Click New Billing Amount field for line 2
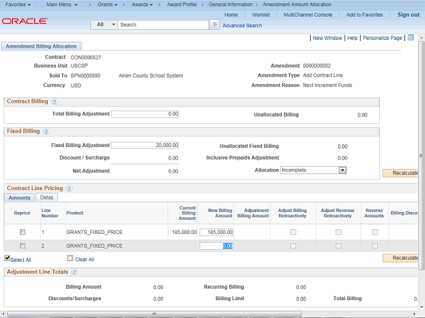Viewport: 425px width, 318px height. [x=216, y=246]
